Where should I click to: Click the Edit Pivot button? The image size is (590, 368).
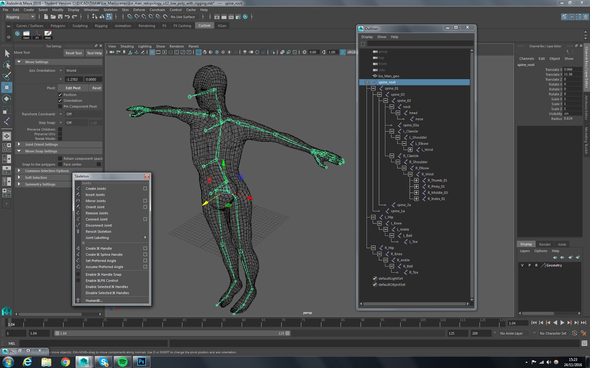pos(72,88)
